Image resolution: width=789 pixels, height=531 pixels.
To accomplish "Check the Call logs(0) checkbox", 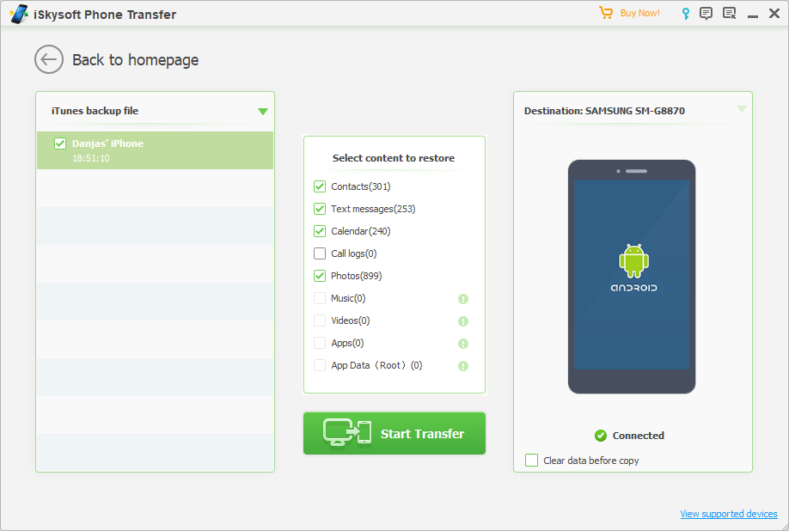I will click(320, 253).
